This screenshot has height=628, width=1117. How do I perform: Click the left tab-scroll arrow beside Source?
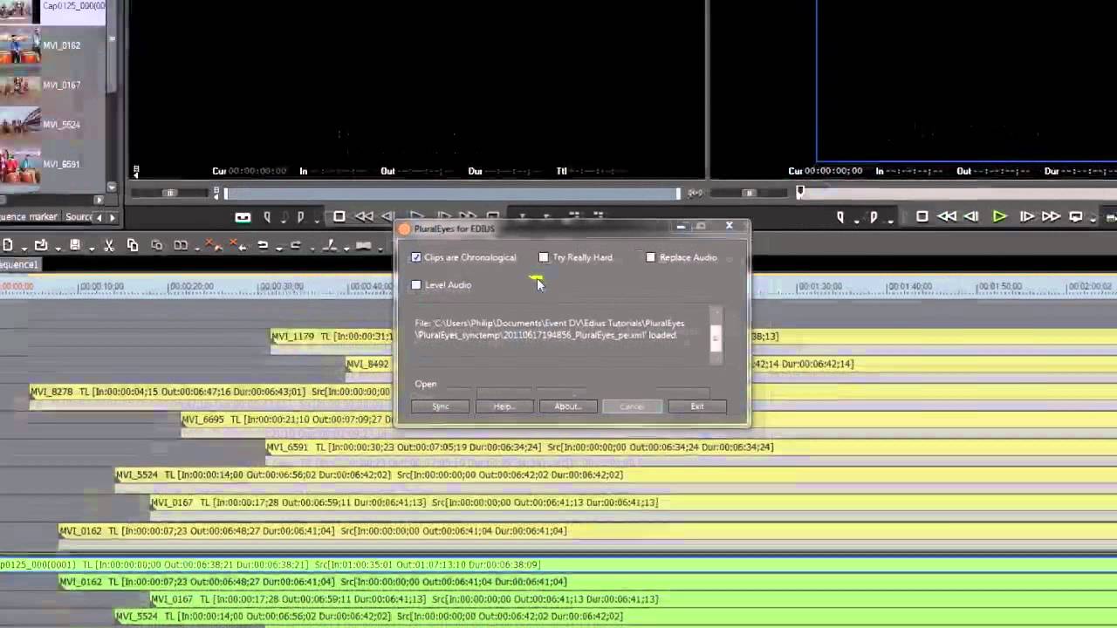pos(99,217)
